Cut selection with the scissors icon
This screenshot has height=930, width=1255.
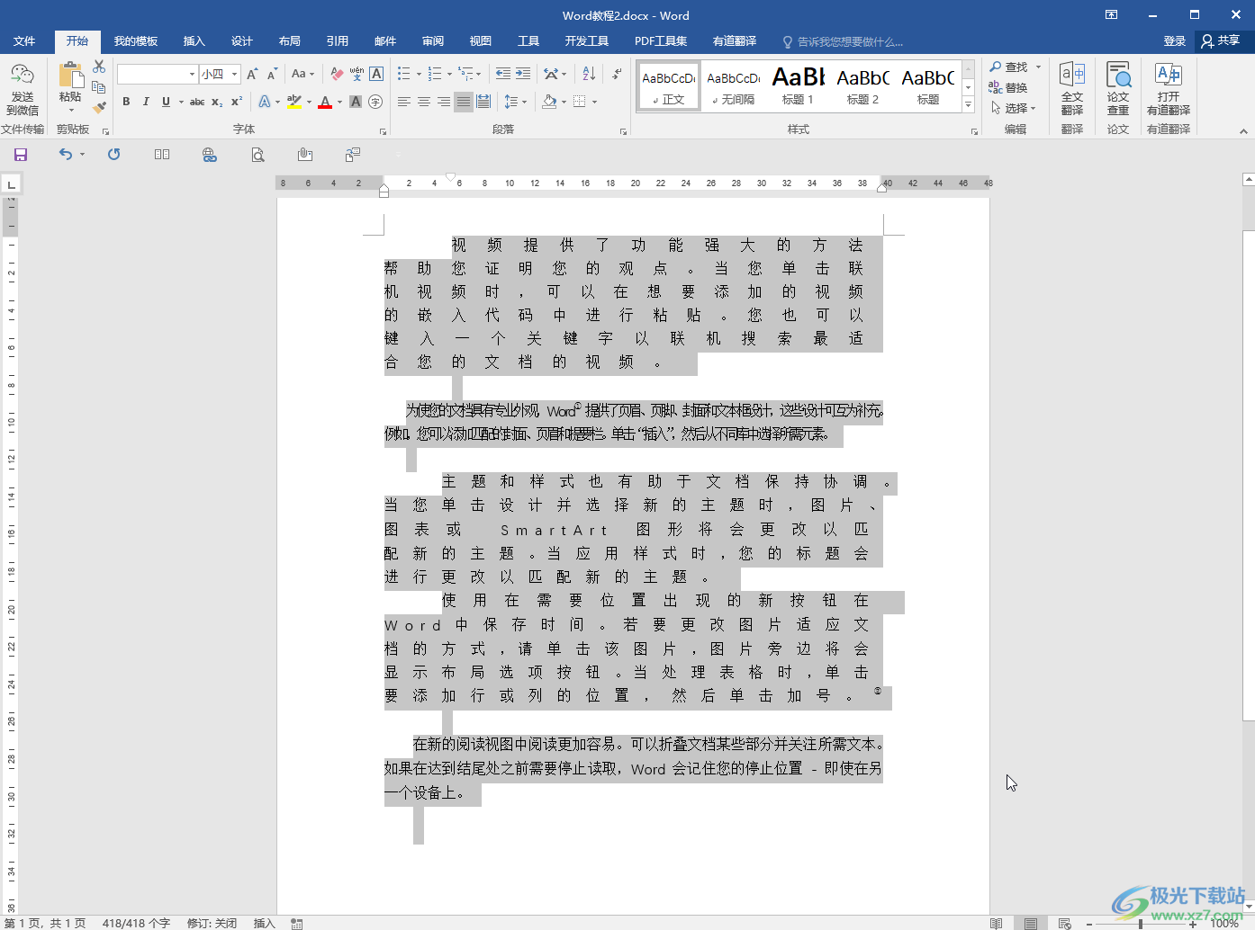point(99,67)
